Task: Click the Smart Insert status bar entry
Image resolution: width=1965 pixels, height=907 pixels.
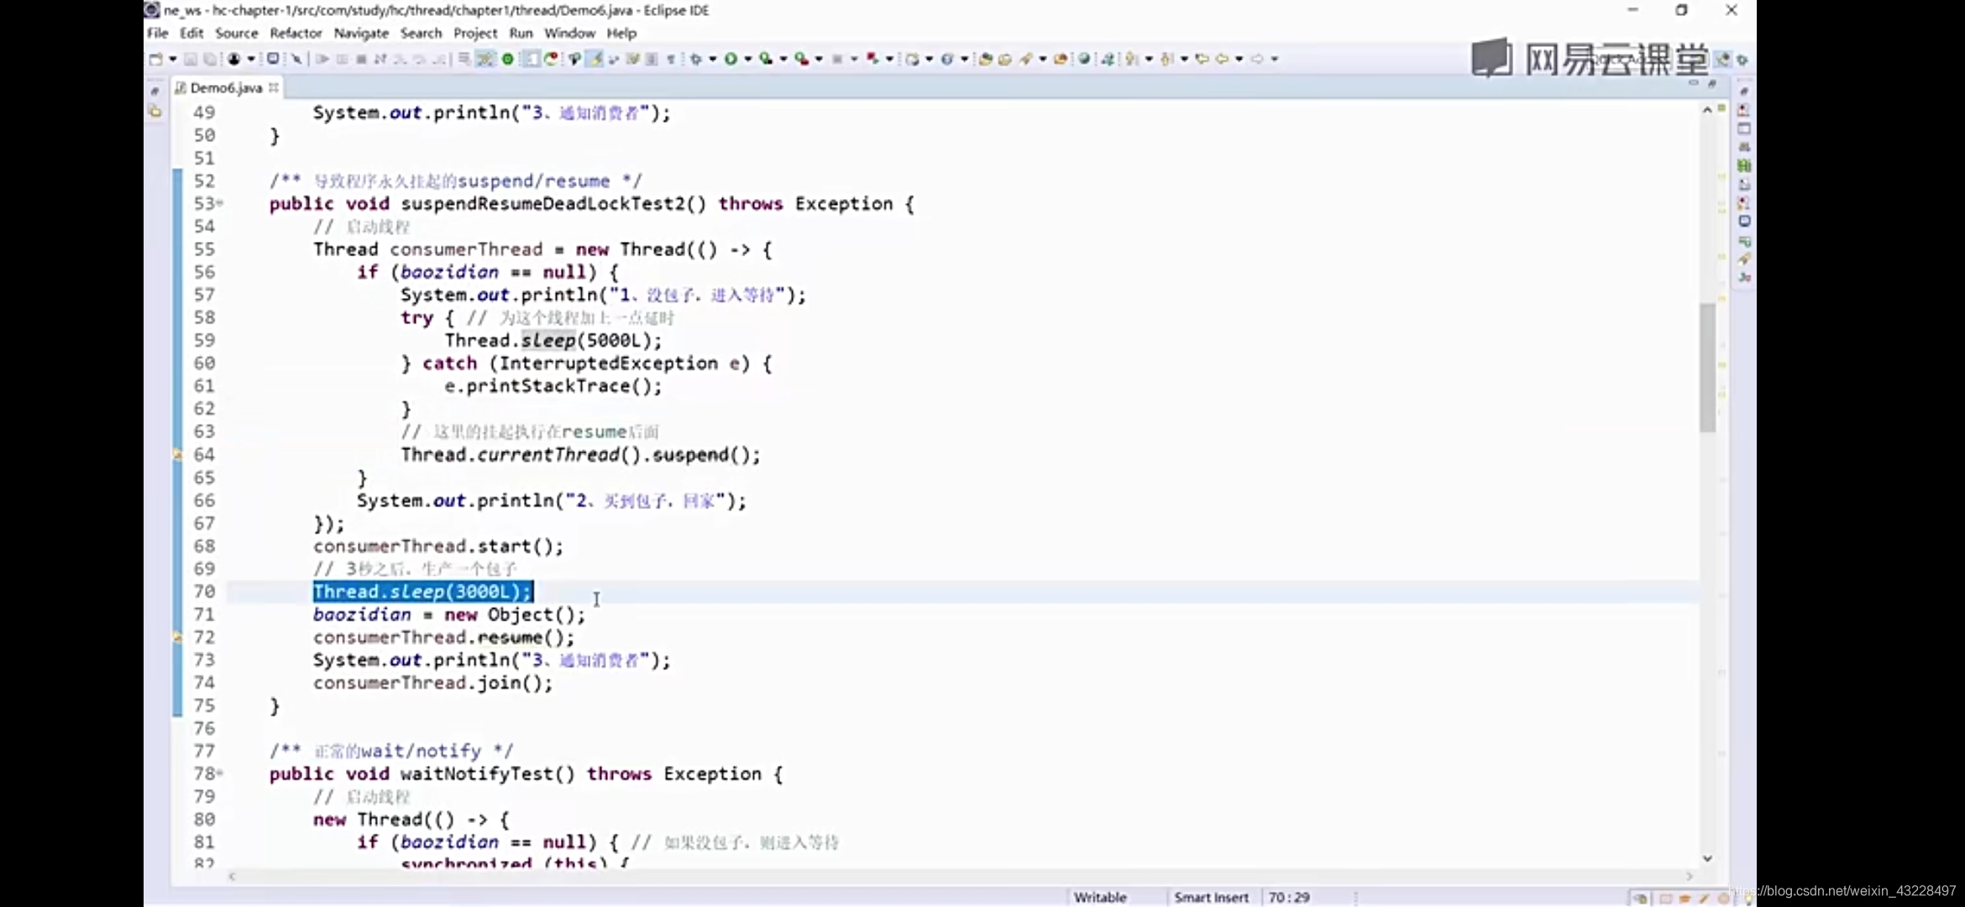Action: point(1211,897)
